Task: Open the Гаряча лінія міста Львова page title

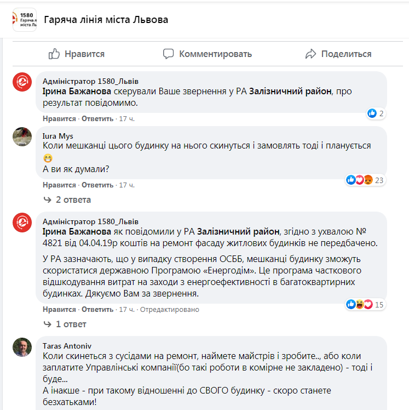Action: point(106,20)
